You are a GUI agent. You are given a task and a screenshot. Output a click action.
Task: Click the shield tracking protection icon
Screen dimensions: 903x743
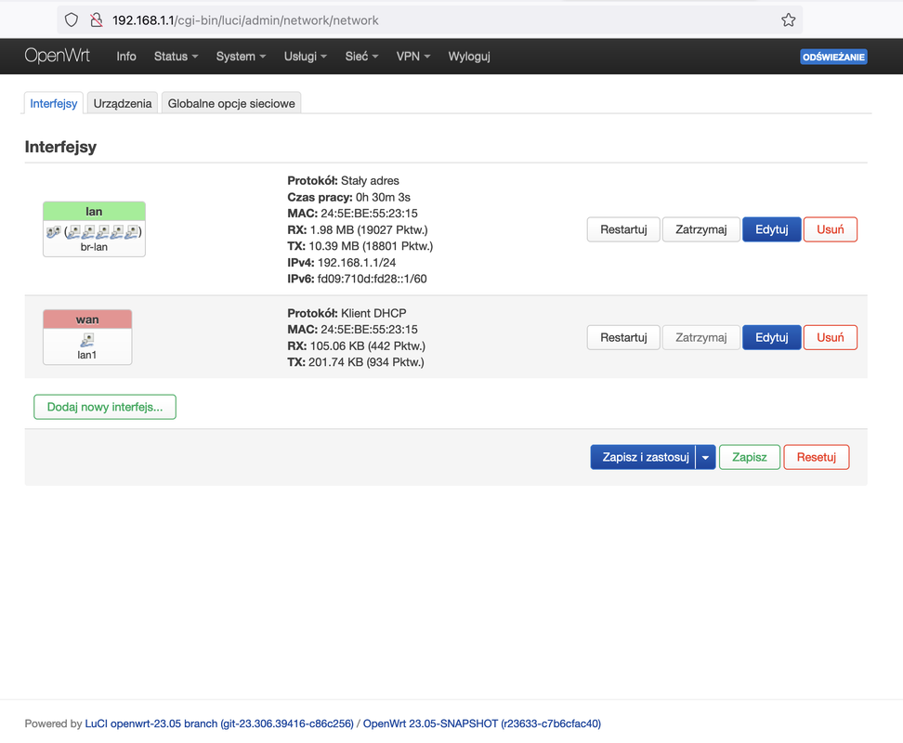click(x=72, y=20)
